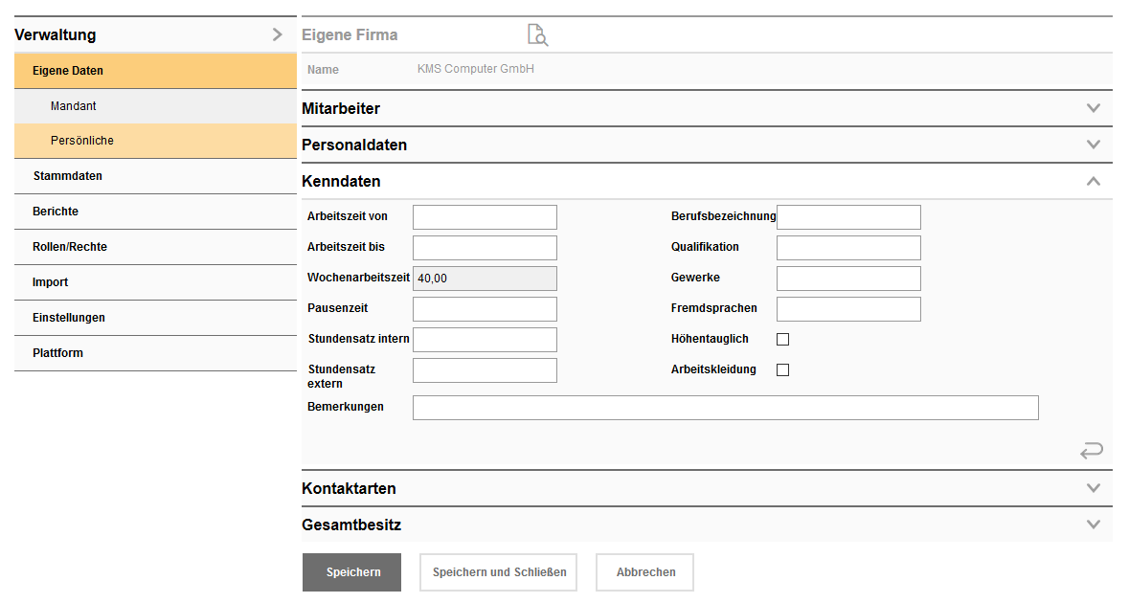
Task: Expand the Mitarbeiter section
Action: (x=1093, y=108)
